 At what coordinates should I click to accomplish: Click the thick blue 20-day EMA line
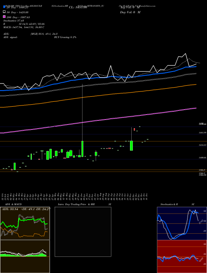[98, 78]
